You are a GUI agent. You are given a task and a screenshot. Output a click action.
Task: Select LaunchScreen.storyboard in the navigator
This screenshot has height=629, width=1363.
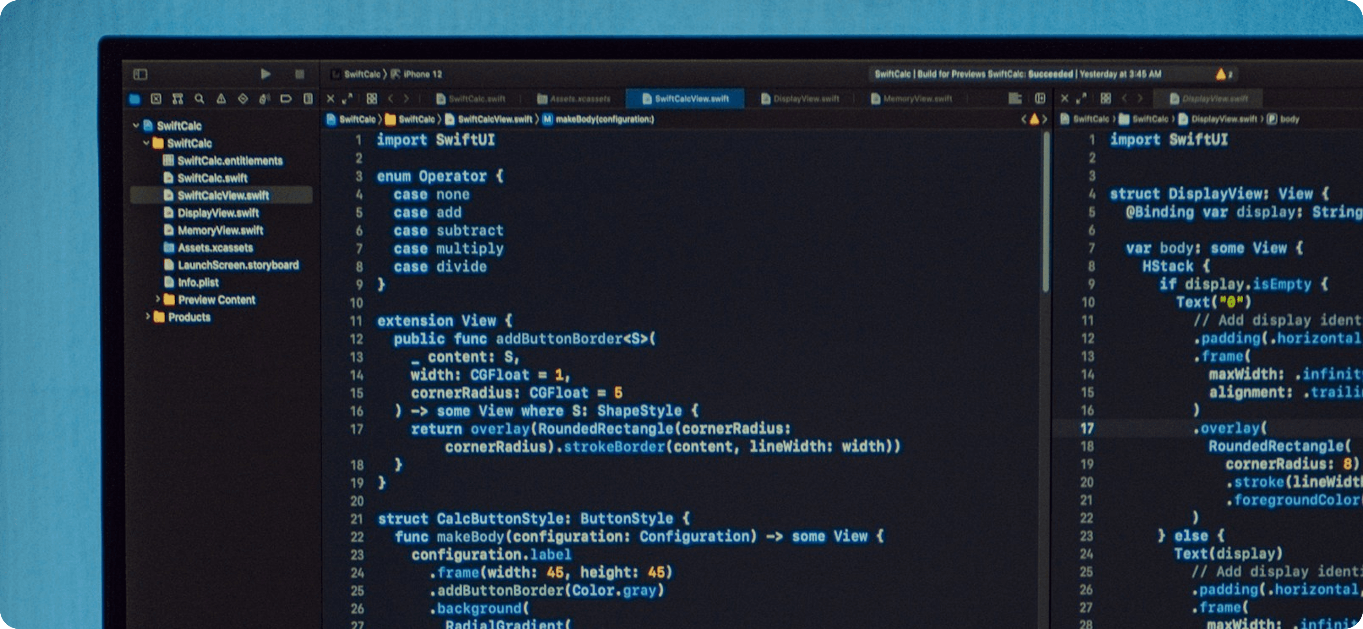pos(237,265)
